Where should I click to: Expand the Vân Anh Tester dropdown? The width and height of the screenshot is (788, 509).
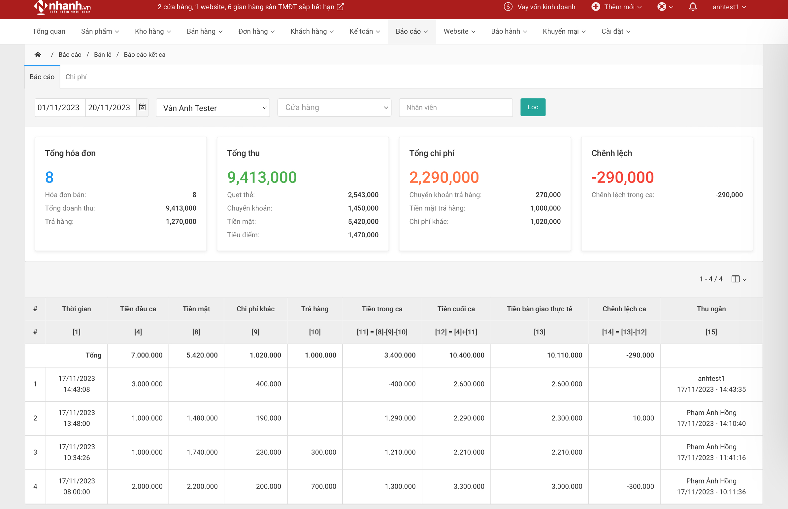pyautogui.click(x=213, y=108)
